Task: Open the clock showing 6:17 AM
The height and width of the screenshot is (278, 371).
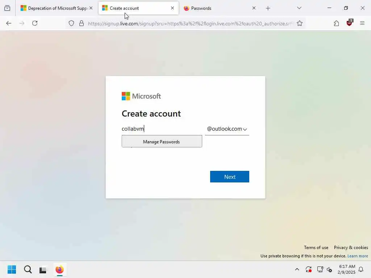Action: (346, 269)
